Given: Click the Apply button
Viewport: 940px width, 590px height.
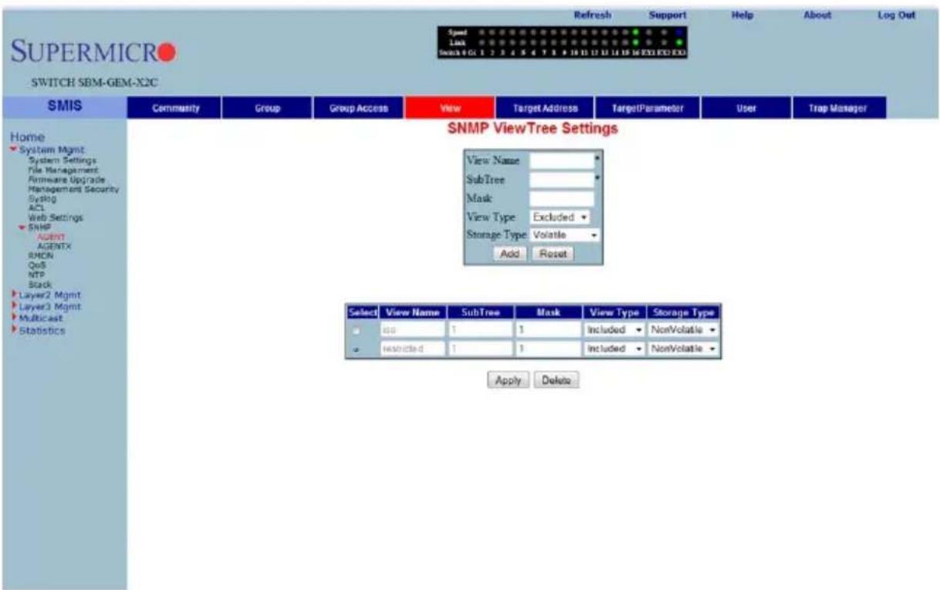Looking at the screenshot, I should click(x=509, y=380).
